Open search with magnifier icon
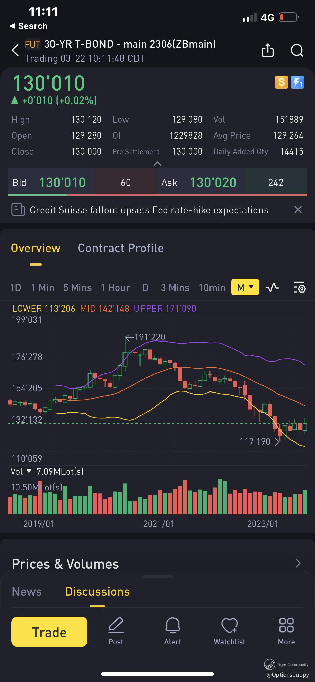 pyautogui.click(x=297, y=50)
